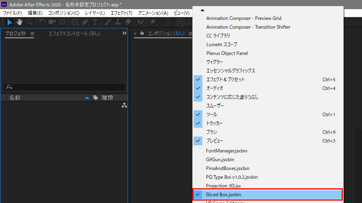Open the Project panel hamburger menu
Viewport: 362px width, 203px height.
click(32, 33)
